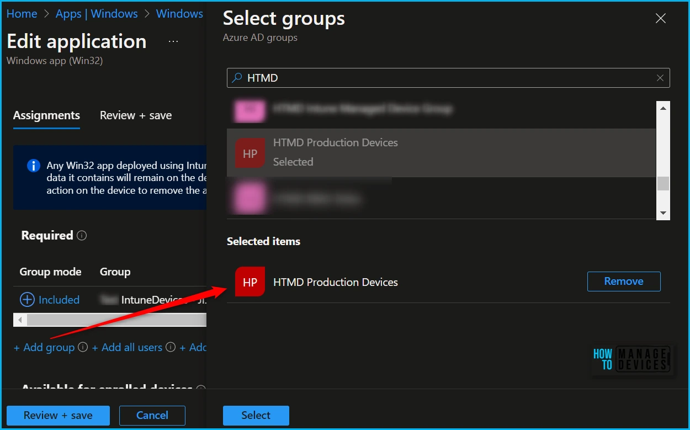
Task: Click the info icon beside Add all users
Action: (x=171, y=347)
